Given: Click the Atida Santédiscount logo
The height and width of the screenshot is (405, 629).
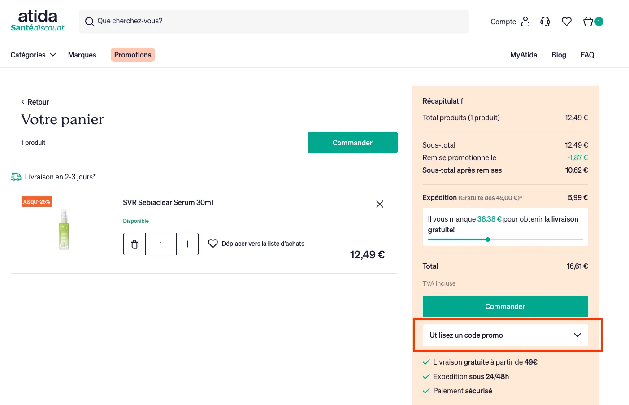Looking at the screenshot, I should tap(38, 21).
